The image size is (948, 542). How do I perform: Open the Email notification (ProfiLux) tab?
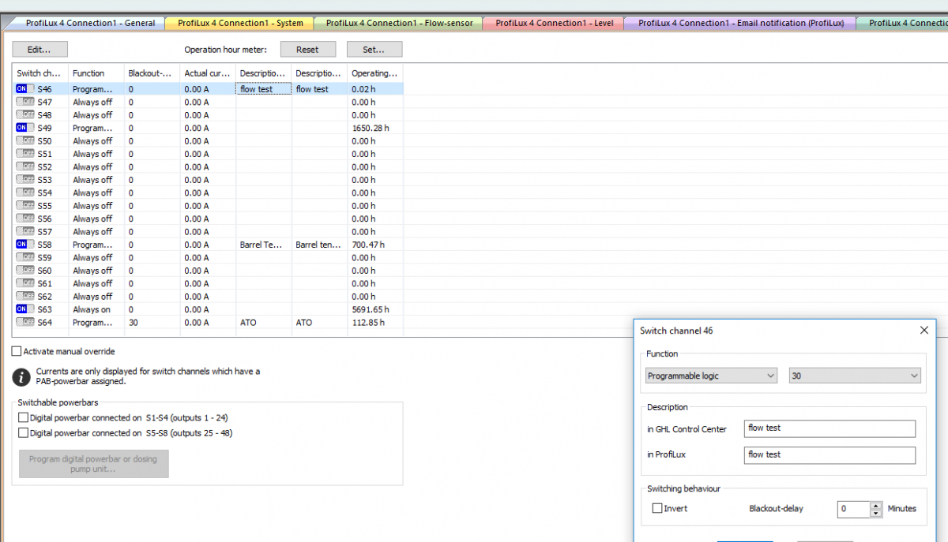(x=740, y=23)
